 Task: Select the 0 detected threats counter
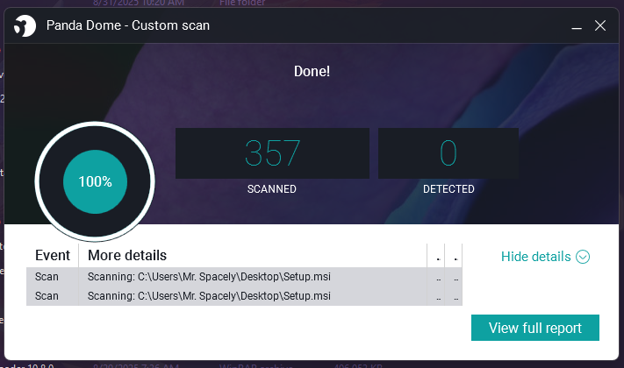(448, 153)
